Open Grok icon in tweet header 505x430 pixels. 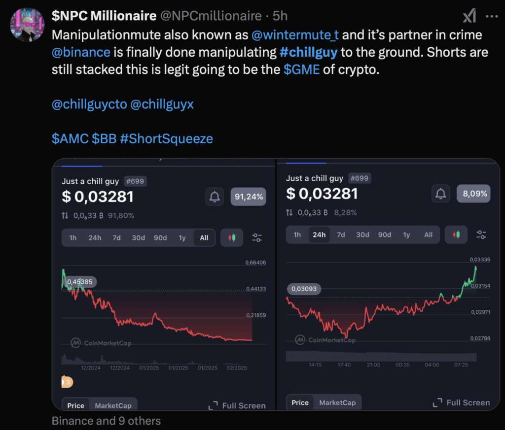click(469, 16)
